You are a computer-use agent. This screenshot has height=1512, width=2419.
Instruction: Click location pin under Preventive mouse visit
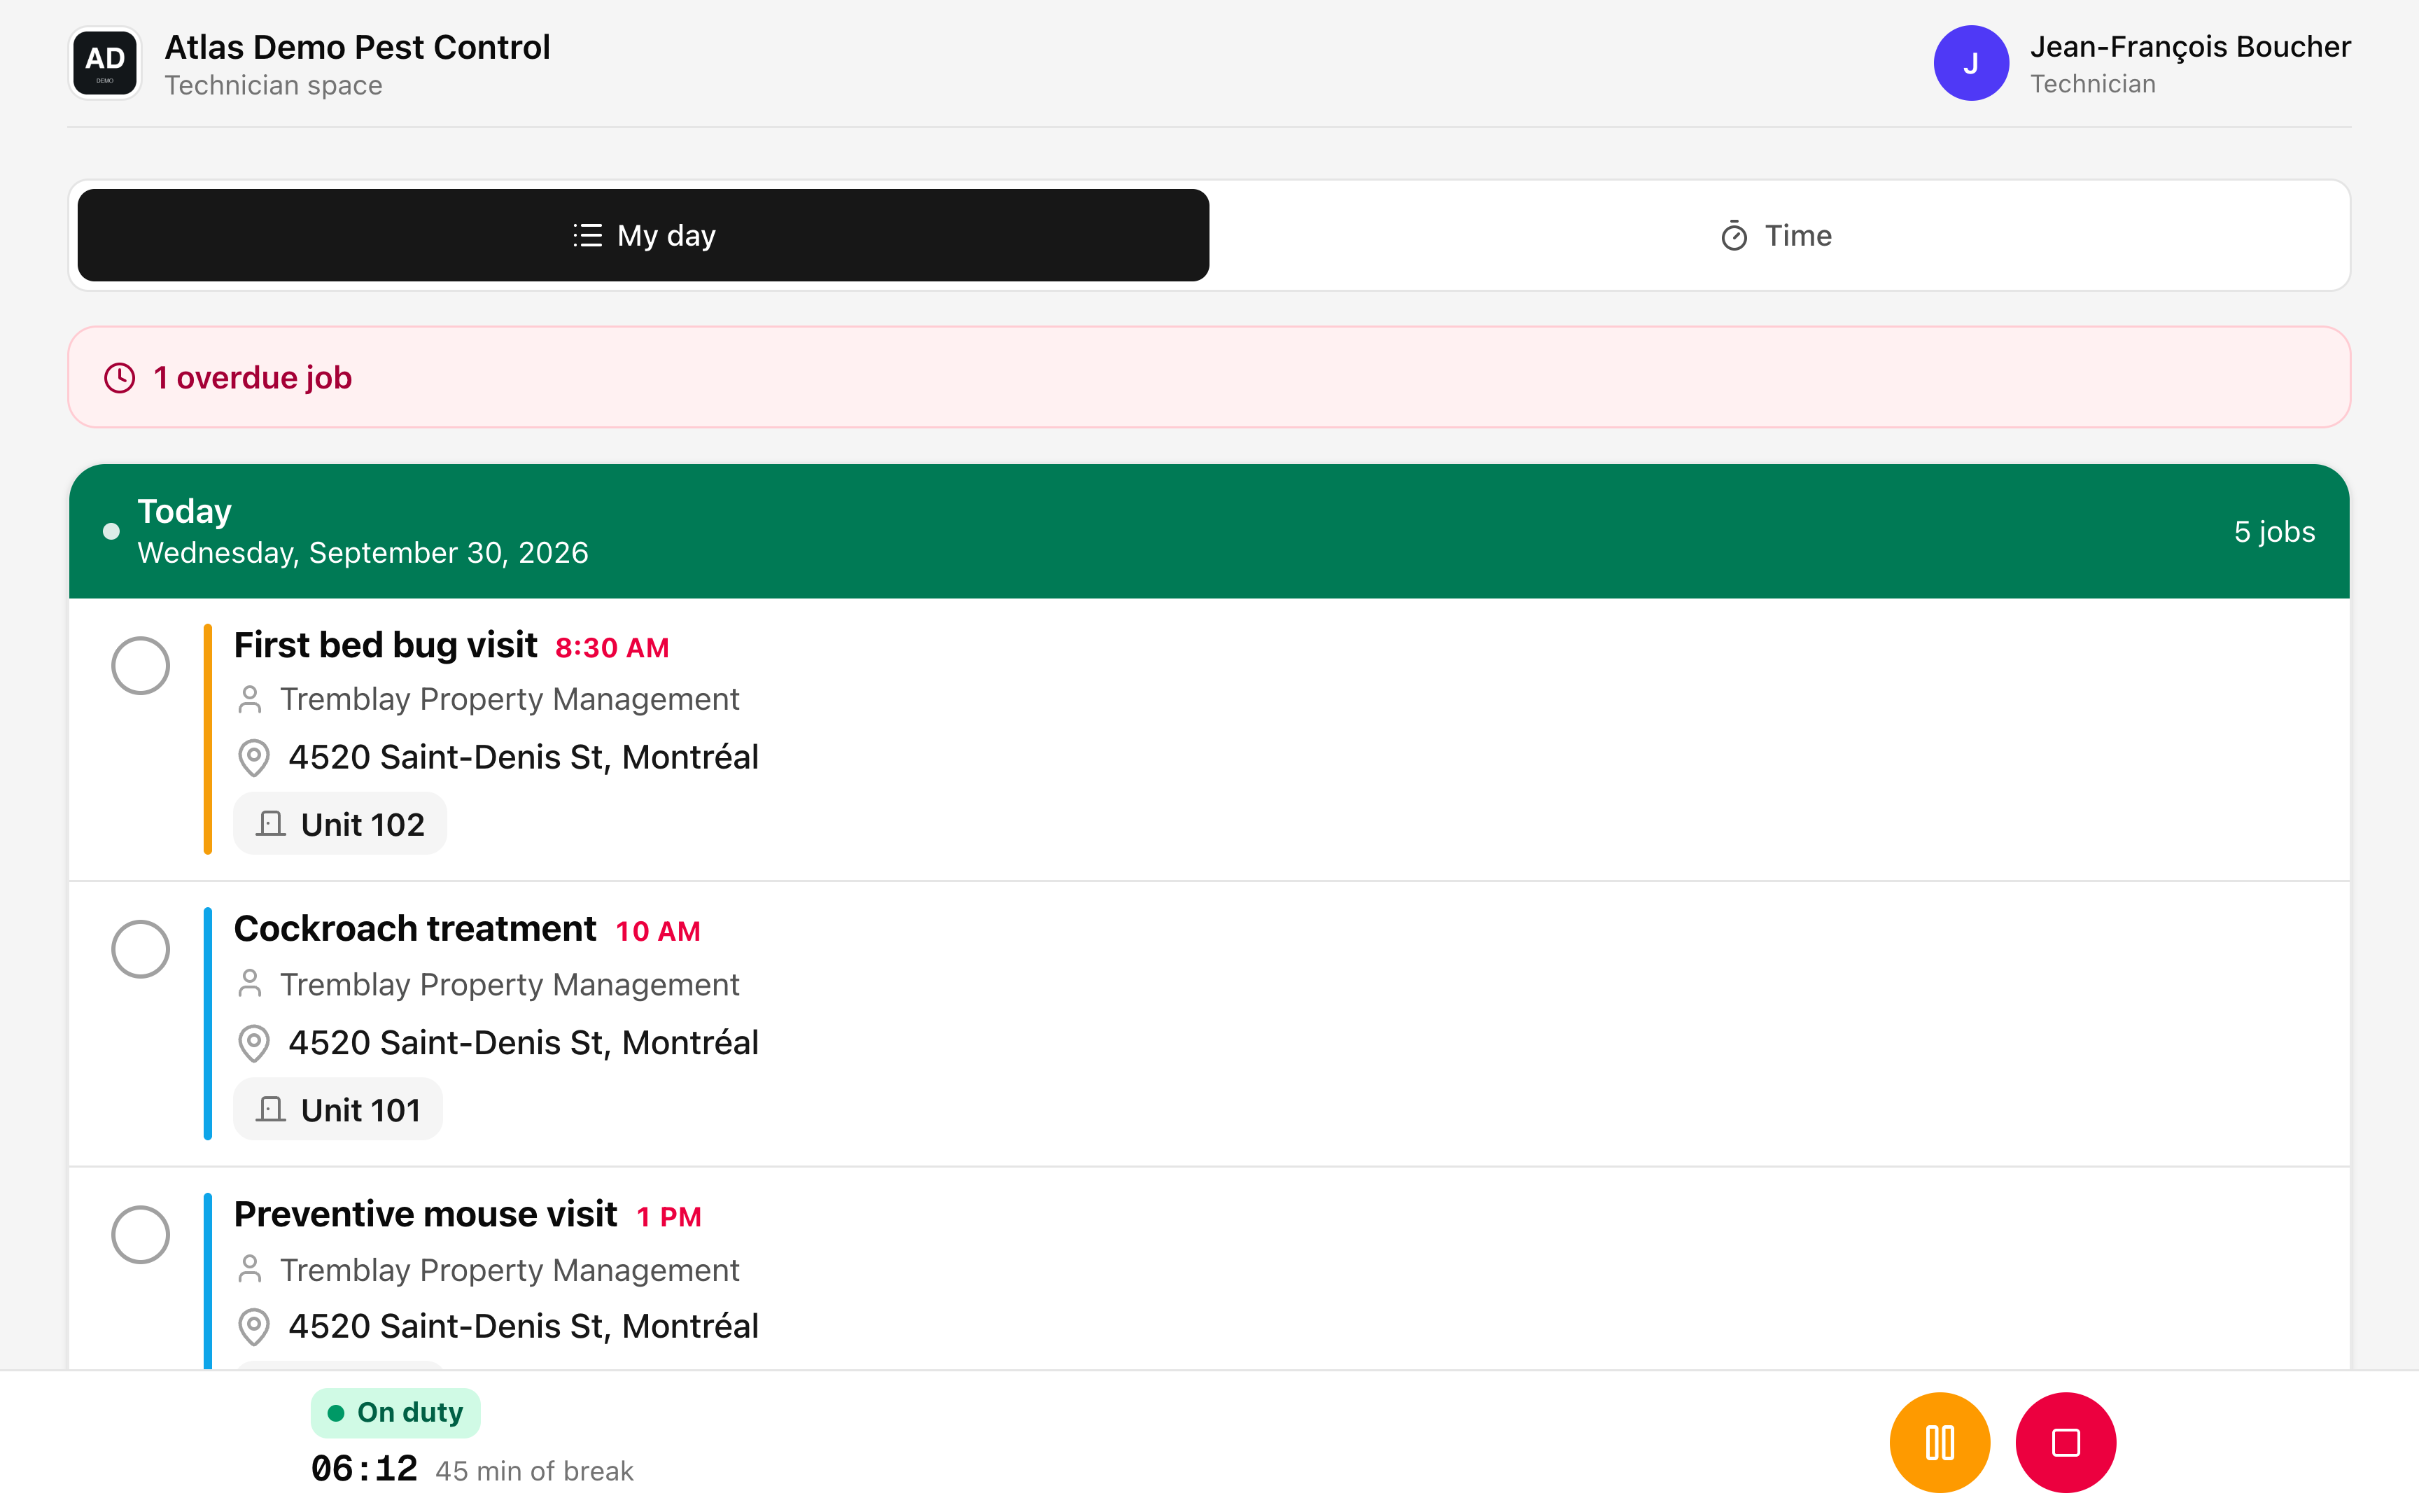point(254,1327)
